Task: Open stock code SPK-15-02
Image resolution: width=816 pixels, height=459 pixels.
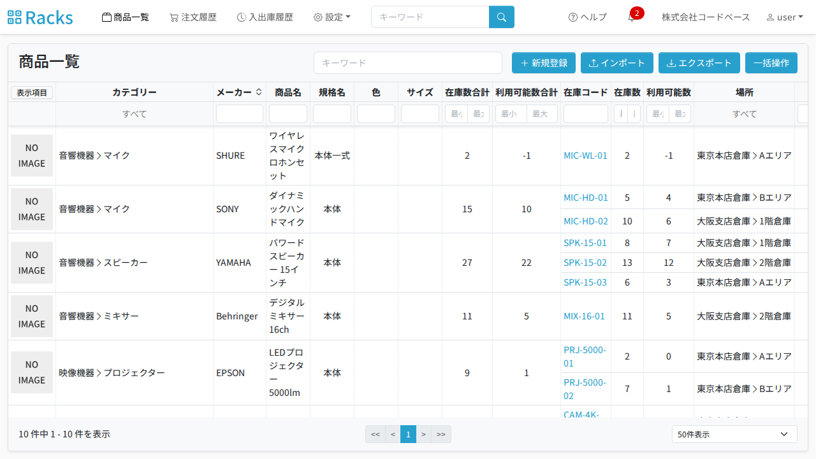Action: [585, 263]
